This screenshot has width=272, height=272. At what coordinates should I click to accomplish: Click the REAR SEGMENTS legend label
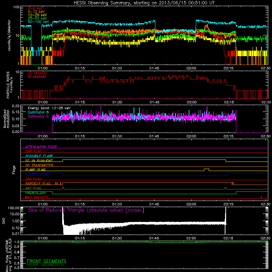pyautogui.click(x=45, y=265)
